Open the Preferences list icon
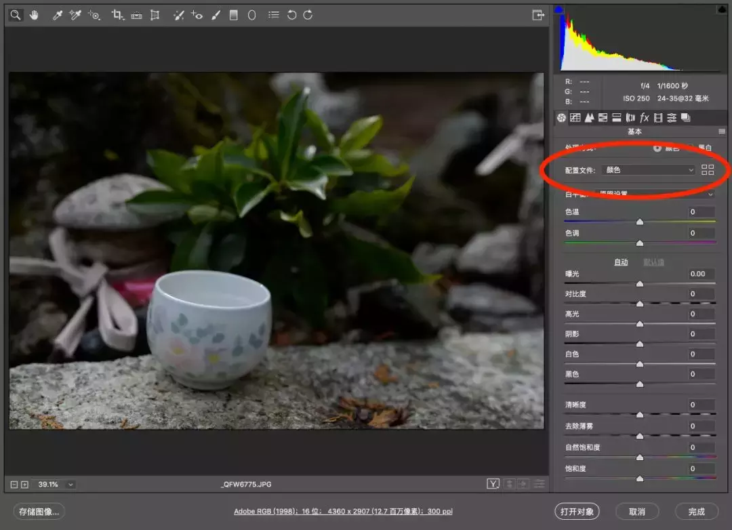The image size is (732, 530). pos(274,15)
